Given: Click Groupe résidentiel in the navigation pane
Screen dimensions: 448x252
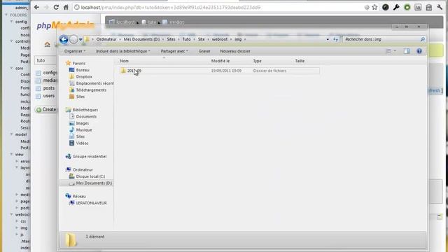Looking at the screenshot, I should click(90, 157).
